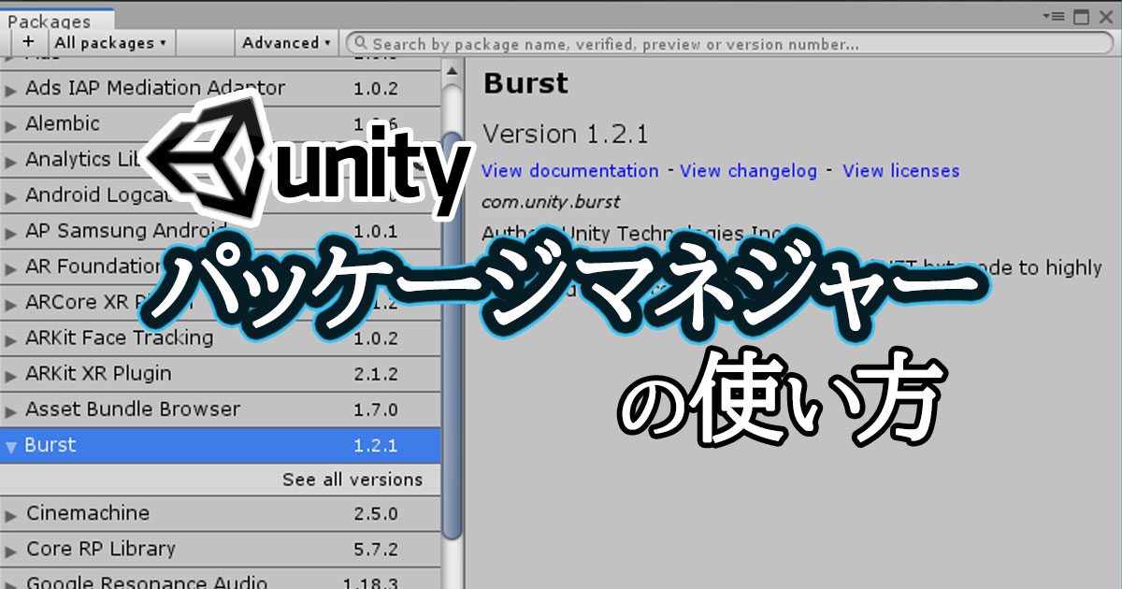1122x589 pixels.
Task: Click the magnifying glass search icon
Action: point(361,43)
